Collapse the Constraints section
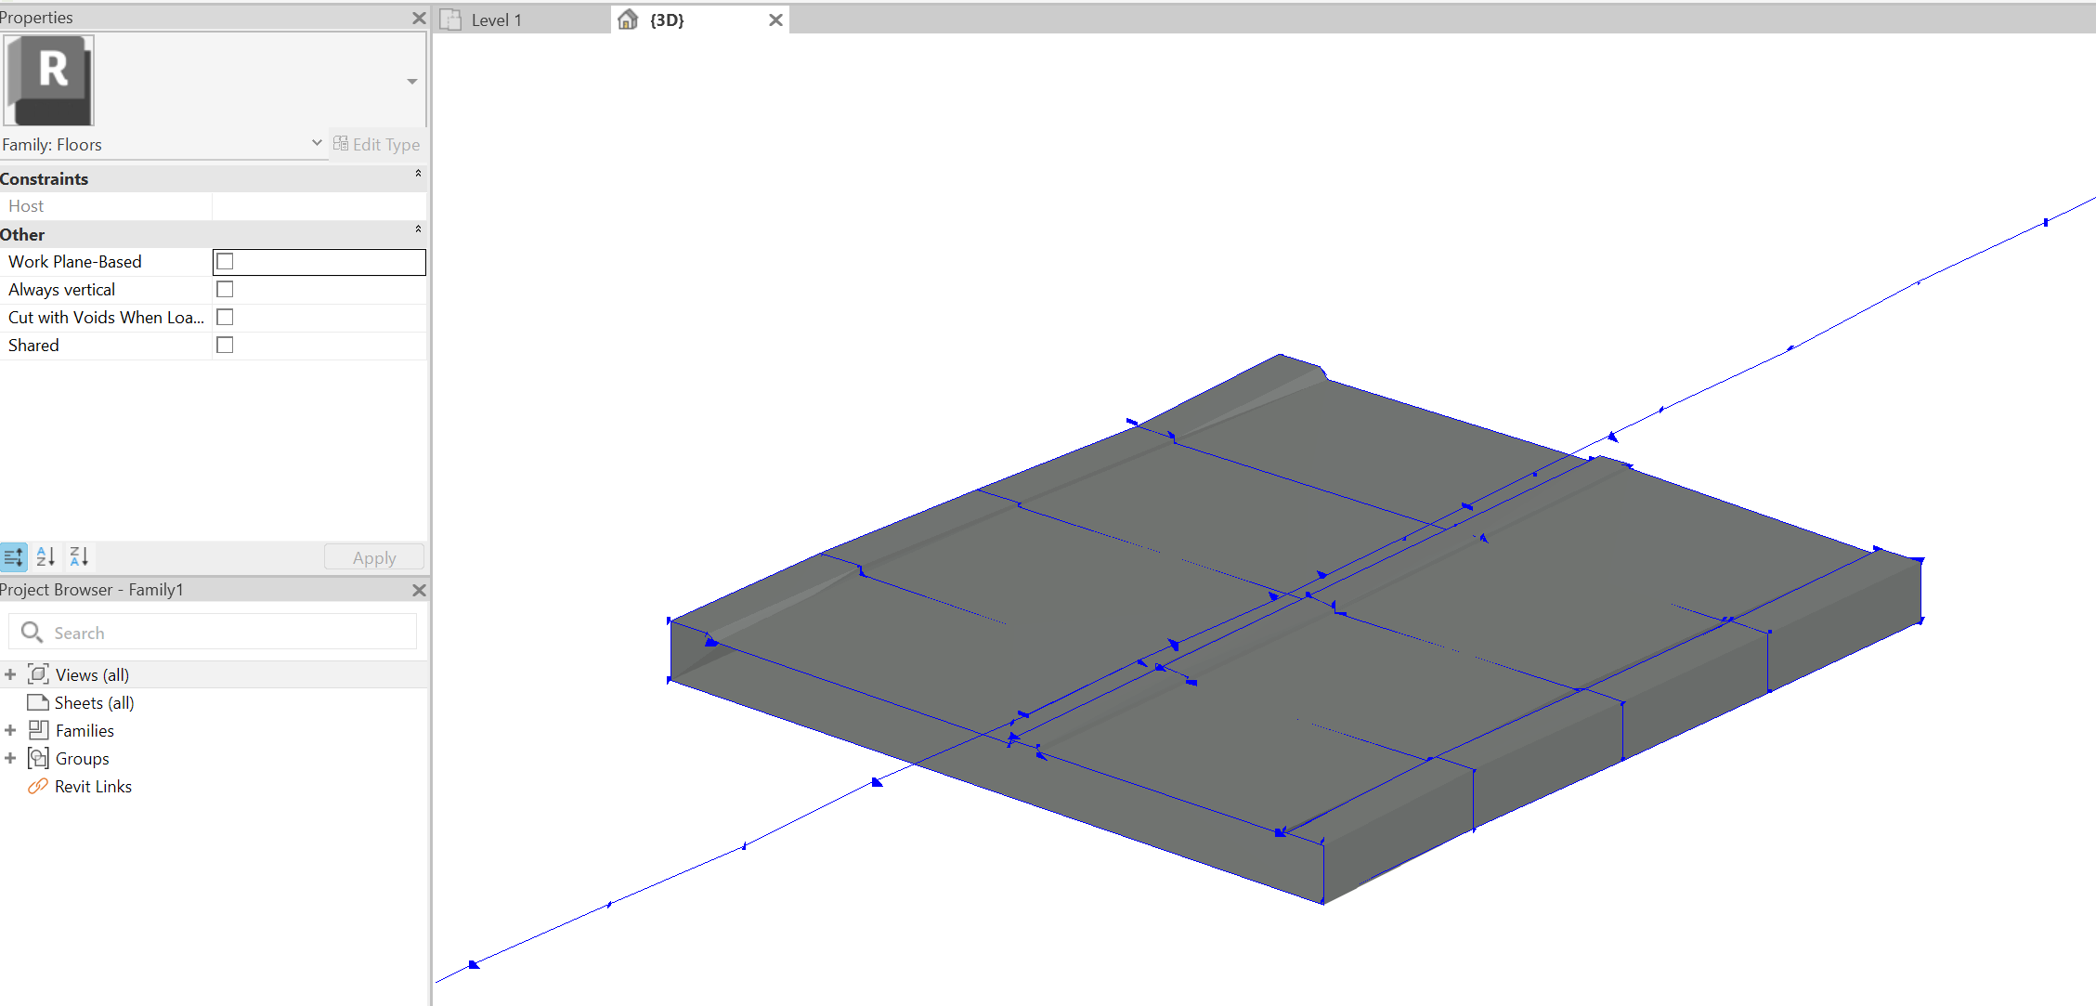The image size is (2096, 1006). pyautogui.click(x=418, y=175)
